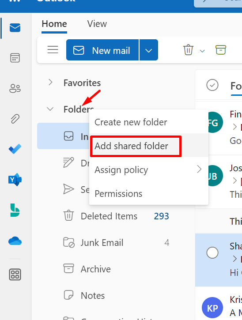The height and width of the screenshot is (320, 242).
Task: Click the Drafts folder pencil icon
Action: tap(68, 163)
